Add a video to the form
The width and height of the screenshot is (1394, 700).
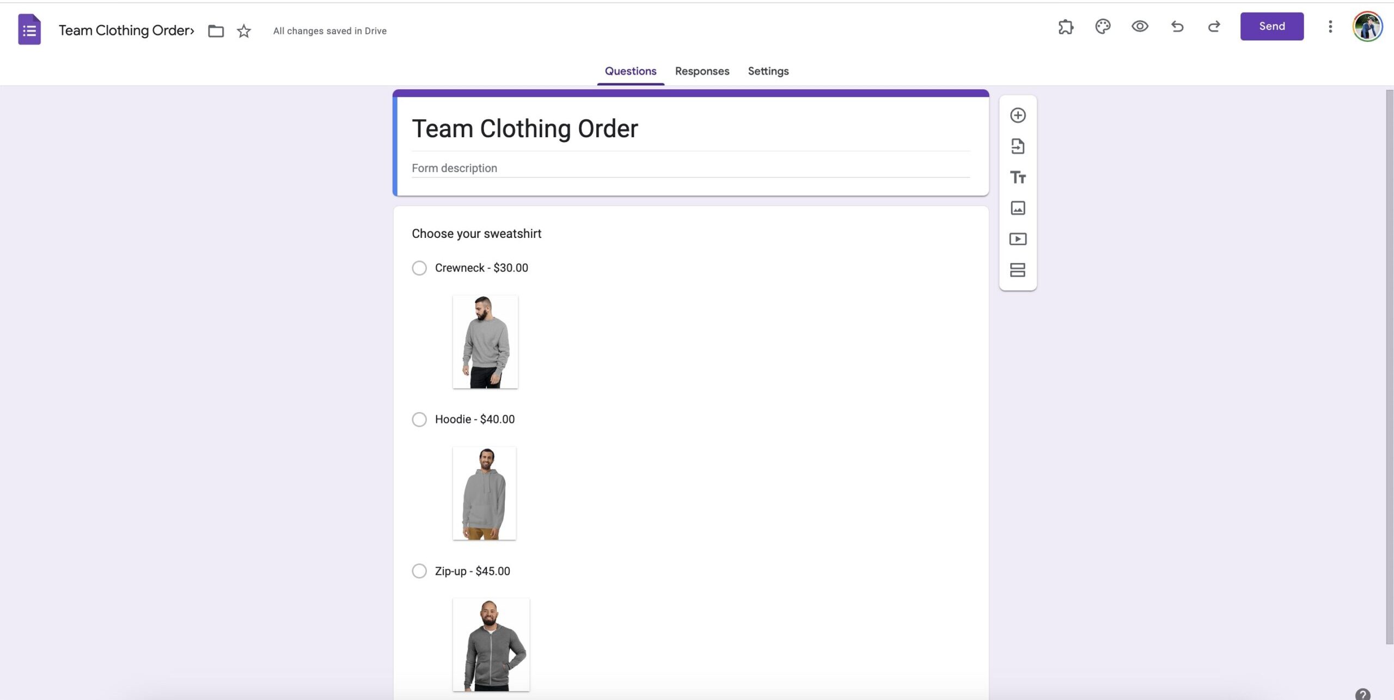[x=1018, y=239]
